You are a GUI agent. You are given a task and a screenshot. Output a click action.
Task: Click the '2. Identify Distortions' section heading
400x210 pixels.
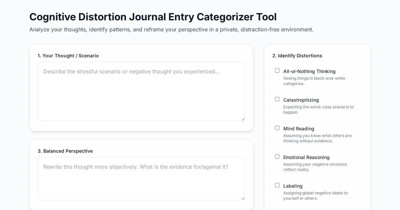click(x=297, y=56)
